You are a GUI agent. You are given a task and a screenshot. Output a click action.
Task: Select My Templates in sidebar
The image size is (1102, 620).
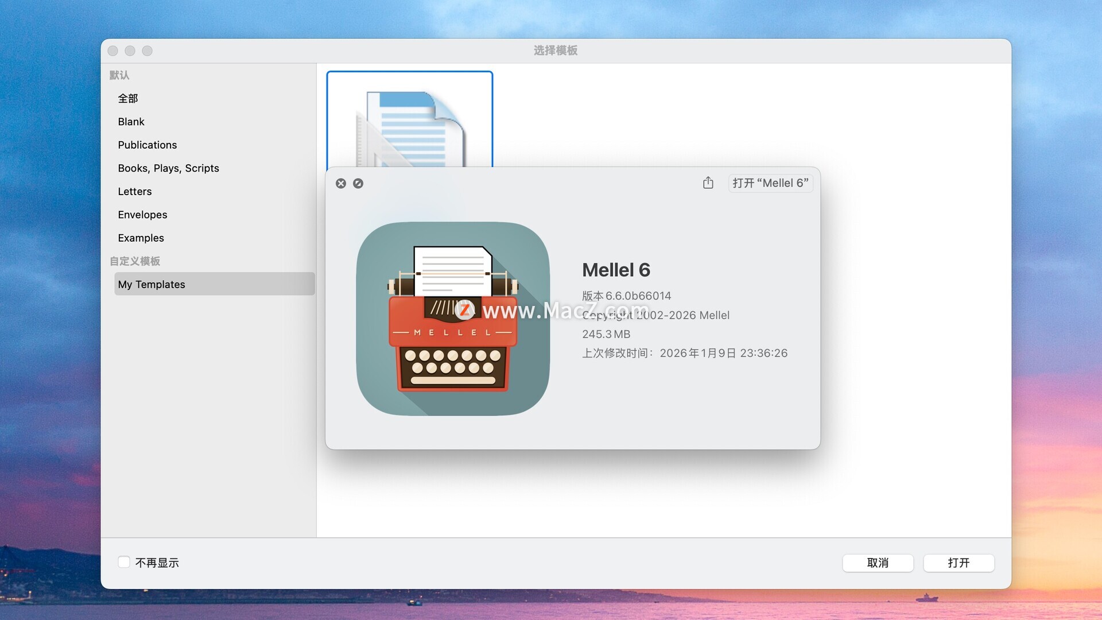pos(152,284)
